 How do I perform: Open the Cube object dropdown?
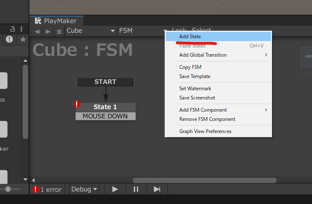tap(91, 31)
